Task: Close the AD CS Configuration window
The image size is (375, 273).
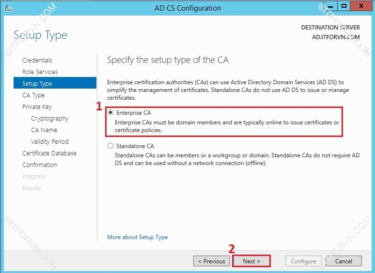Action: 361,7
